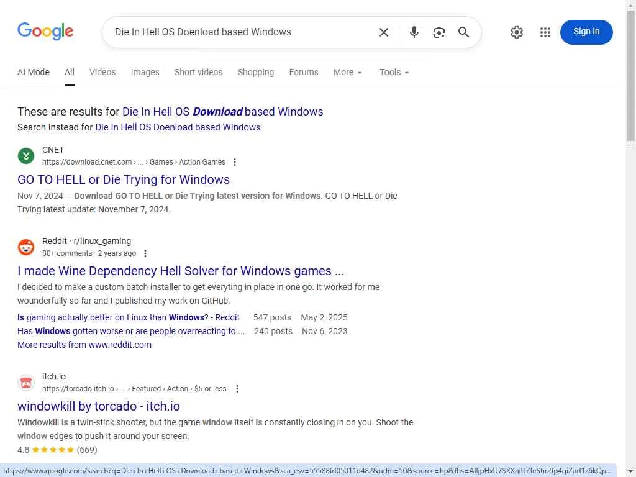Open quick settings gear icon
The height and width of the screenshot is (477, 636).
point(516,32)
